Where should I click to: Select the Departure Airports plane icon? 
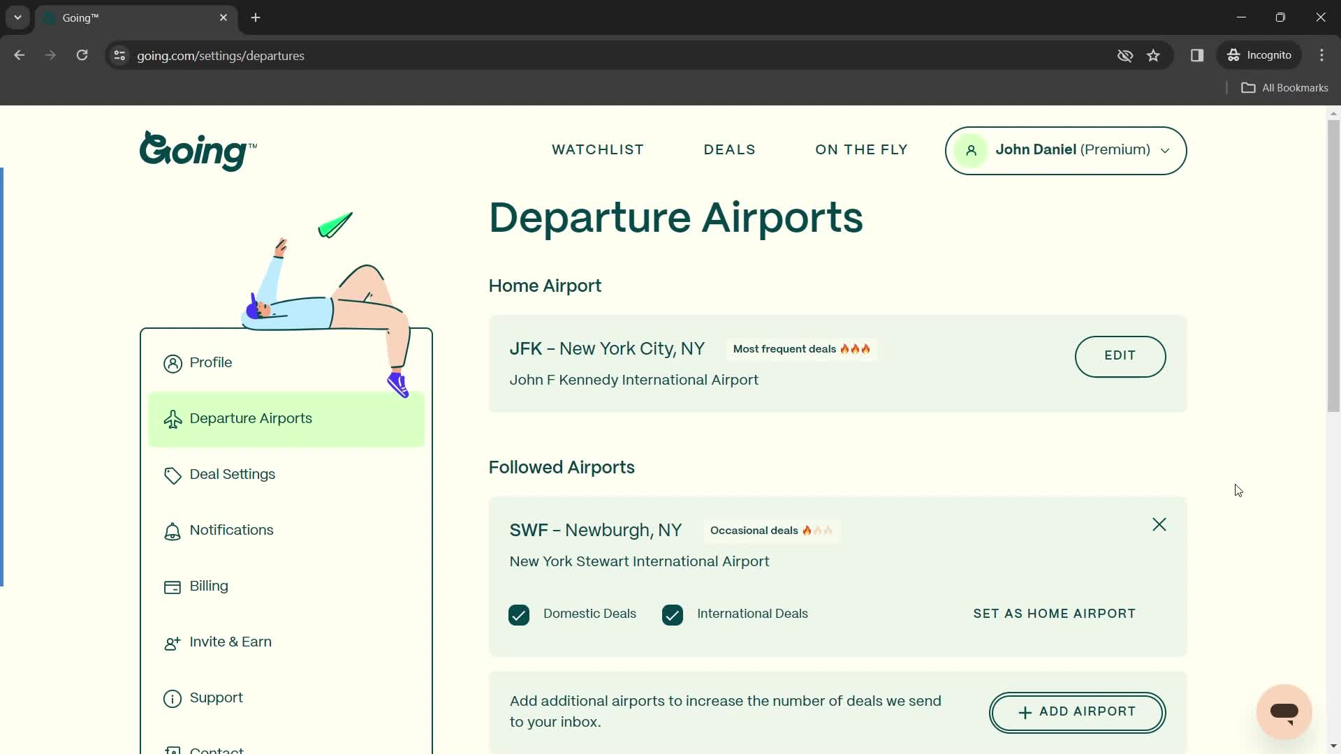173,419
